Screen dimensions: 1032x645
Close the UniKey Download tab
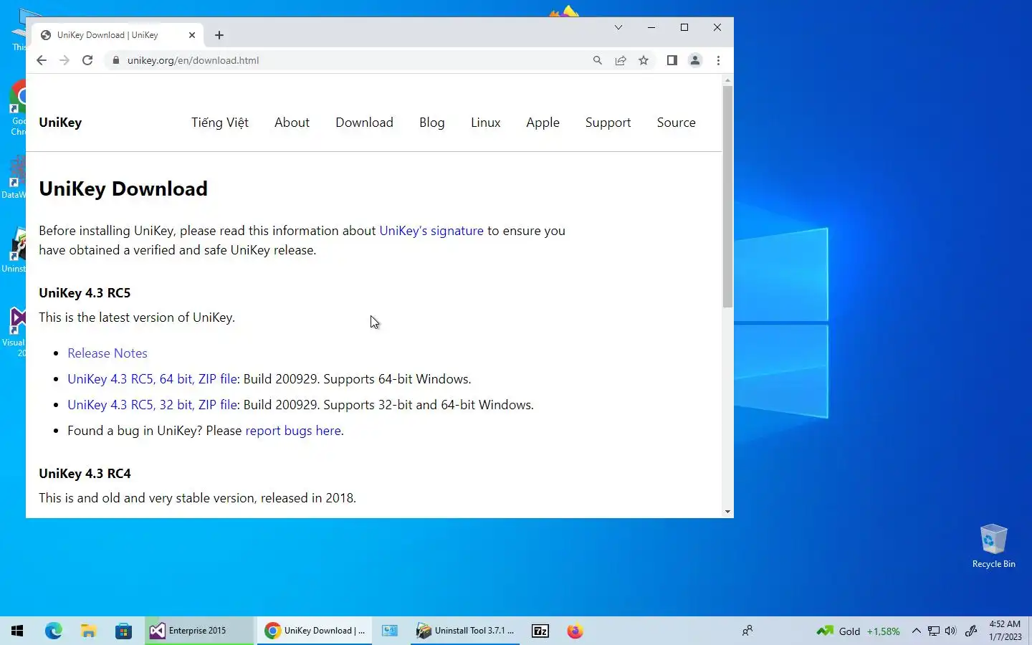(x=192, y=35)
